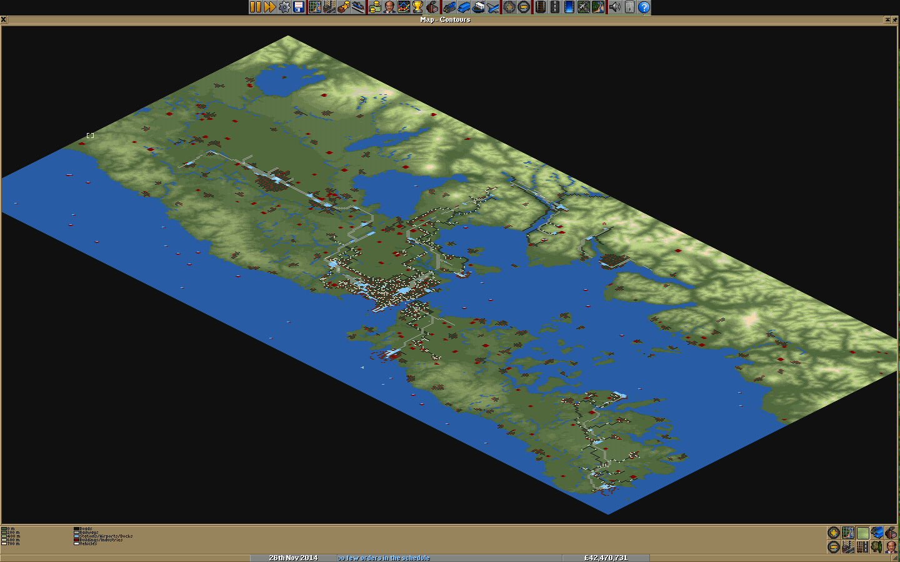The width and height of the screenshot is (900, 562).
Task: Switch the map to industries view
Action: (891, 533)
